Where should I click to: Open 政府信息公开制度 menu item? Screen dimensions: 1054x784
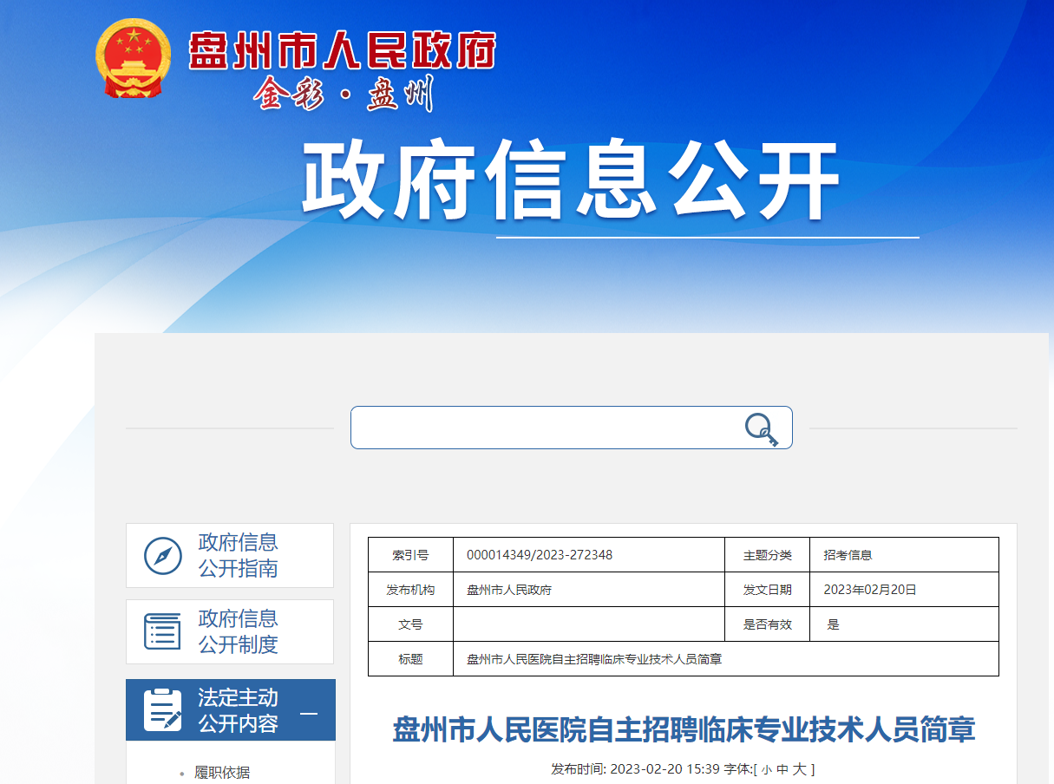230,632
